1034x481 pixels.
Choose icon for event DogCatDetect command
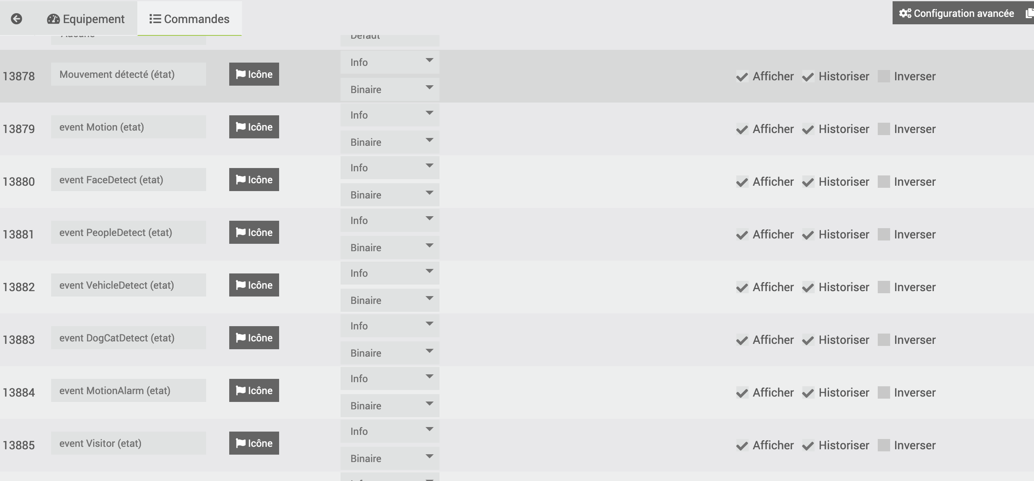click(254, 338)
